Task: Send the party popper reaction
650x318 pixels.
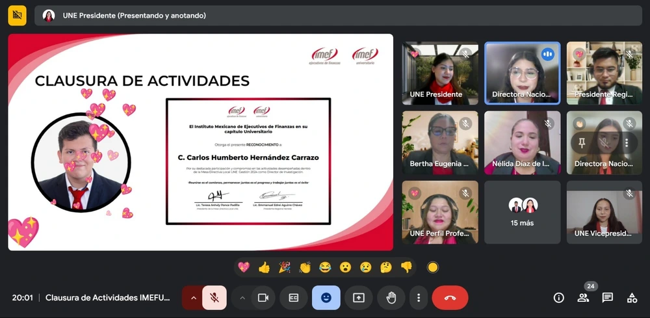Action: pyautogui.click(x=284, y=267)
